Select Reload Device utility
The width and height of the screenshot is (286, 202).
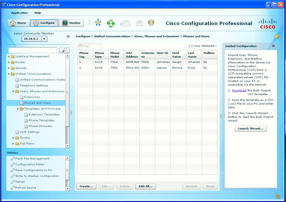click(x=26, y=188)
